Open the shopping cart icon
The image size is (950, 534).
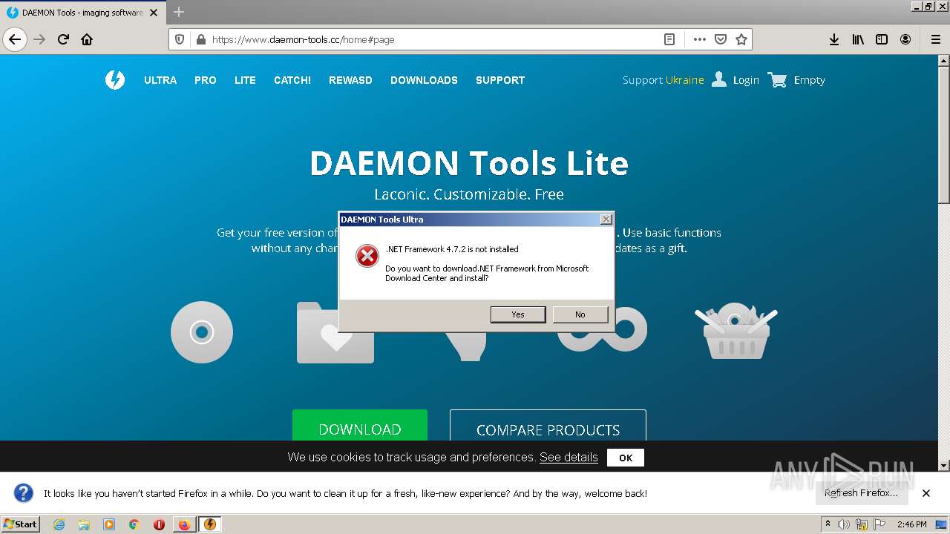[777, 79]
